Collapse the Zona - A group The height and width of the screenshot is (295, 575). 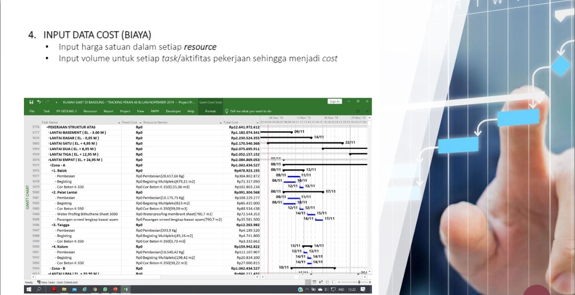click(x=51, y=165)
